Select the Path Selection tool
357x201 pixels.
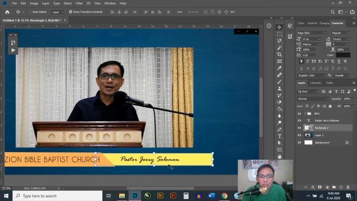[x=279, y=143]
